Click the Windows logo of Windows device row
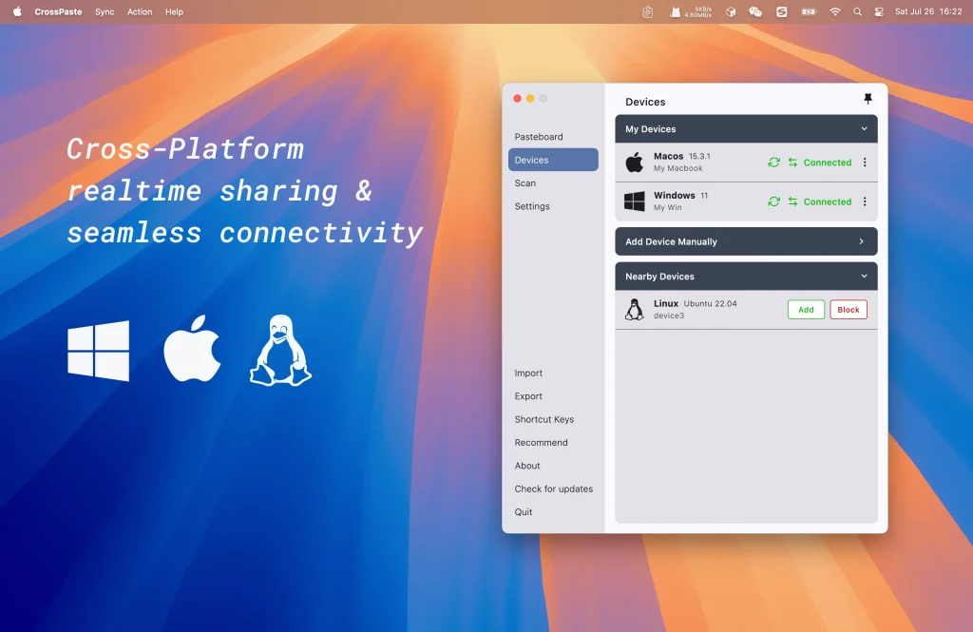 point(634,201)
